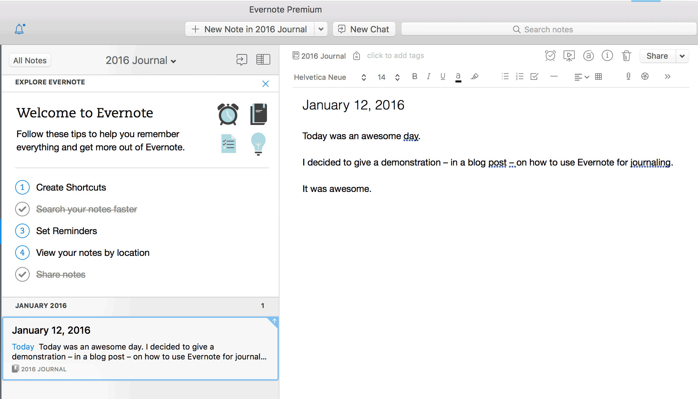Close the Explore Evernote panel

coord(266,84)
